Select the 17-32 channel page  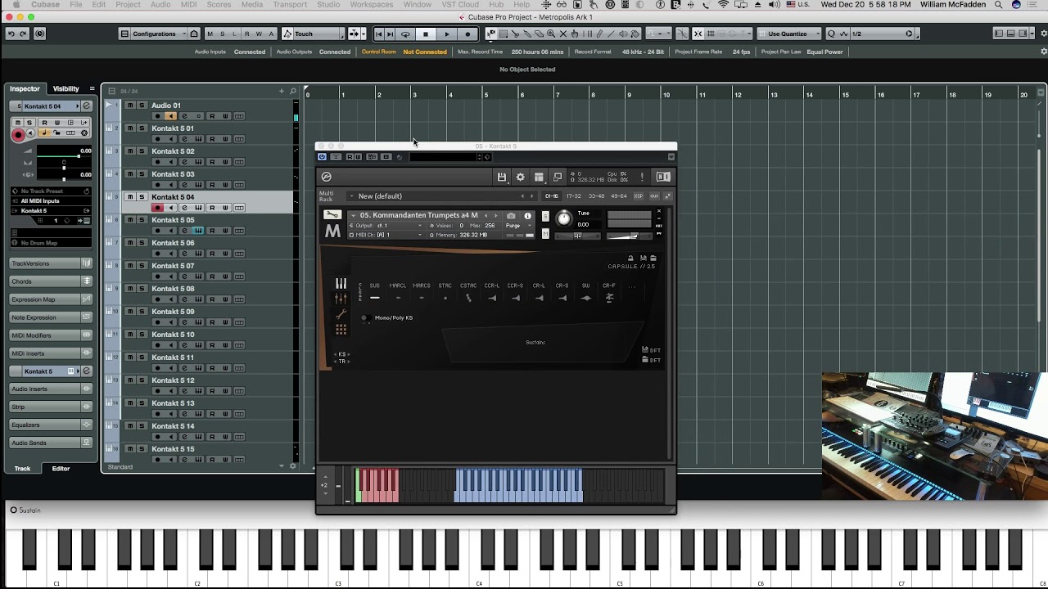tap(574, 196)
